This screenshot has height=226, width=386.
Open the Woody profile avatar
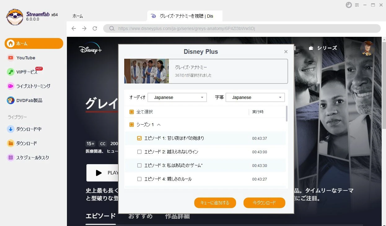pos(368,48)
